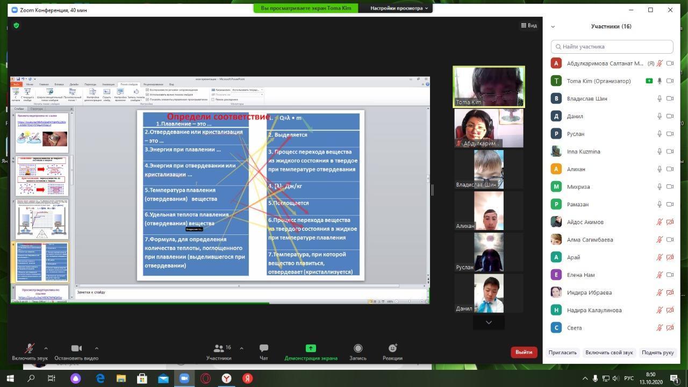This screenshot has width=688, height=387.
Task: Expand audio options arrow beside microphone
Action: 46,348
